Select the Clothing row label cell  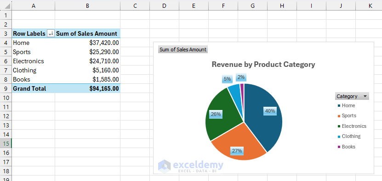[x=34, y=70]
